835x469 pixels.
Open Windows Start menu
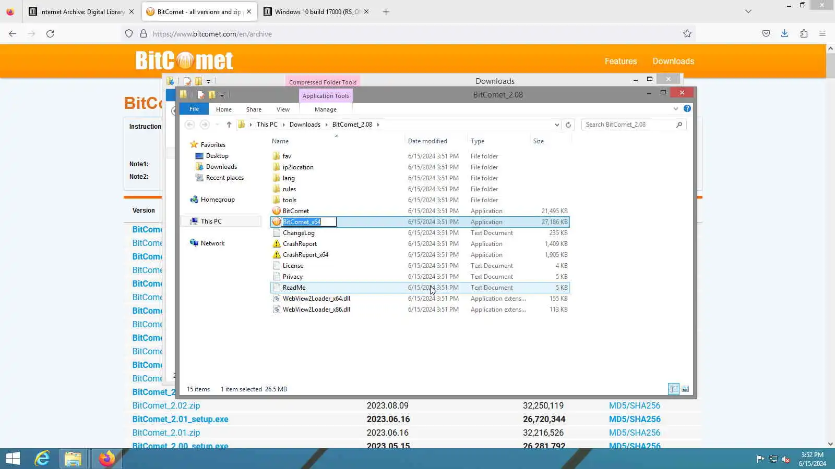tap(13, 459)
